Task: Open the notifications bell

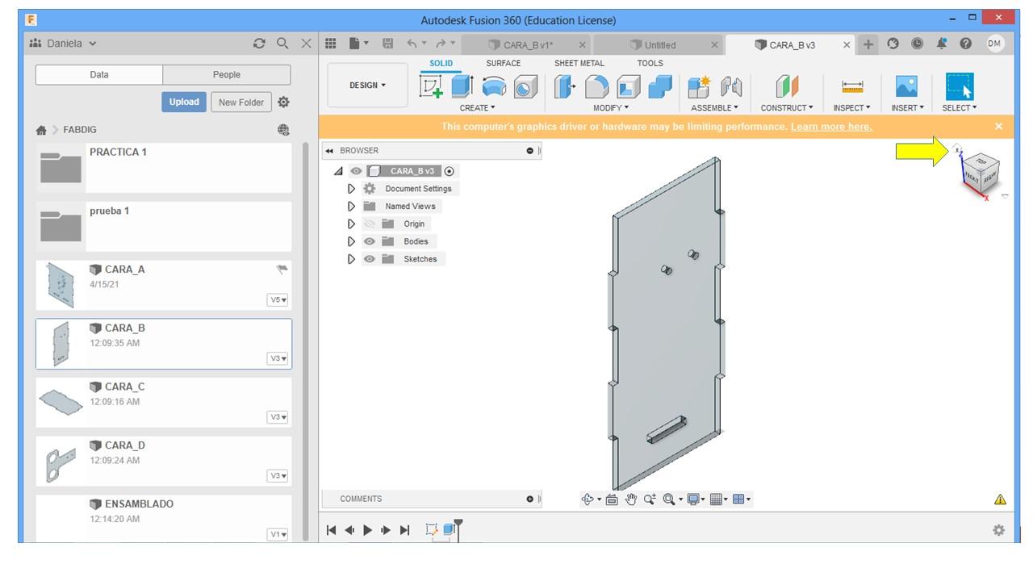Action: point(941,44)
